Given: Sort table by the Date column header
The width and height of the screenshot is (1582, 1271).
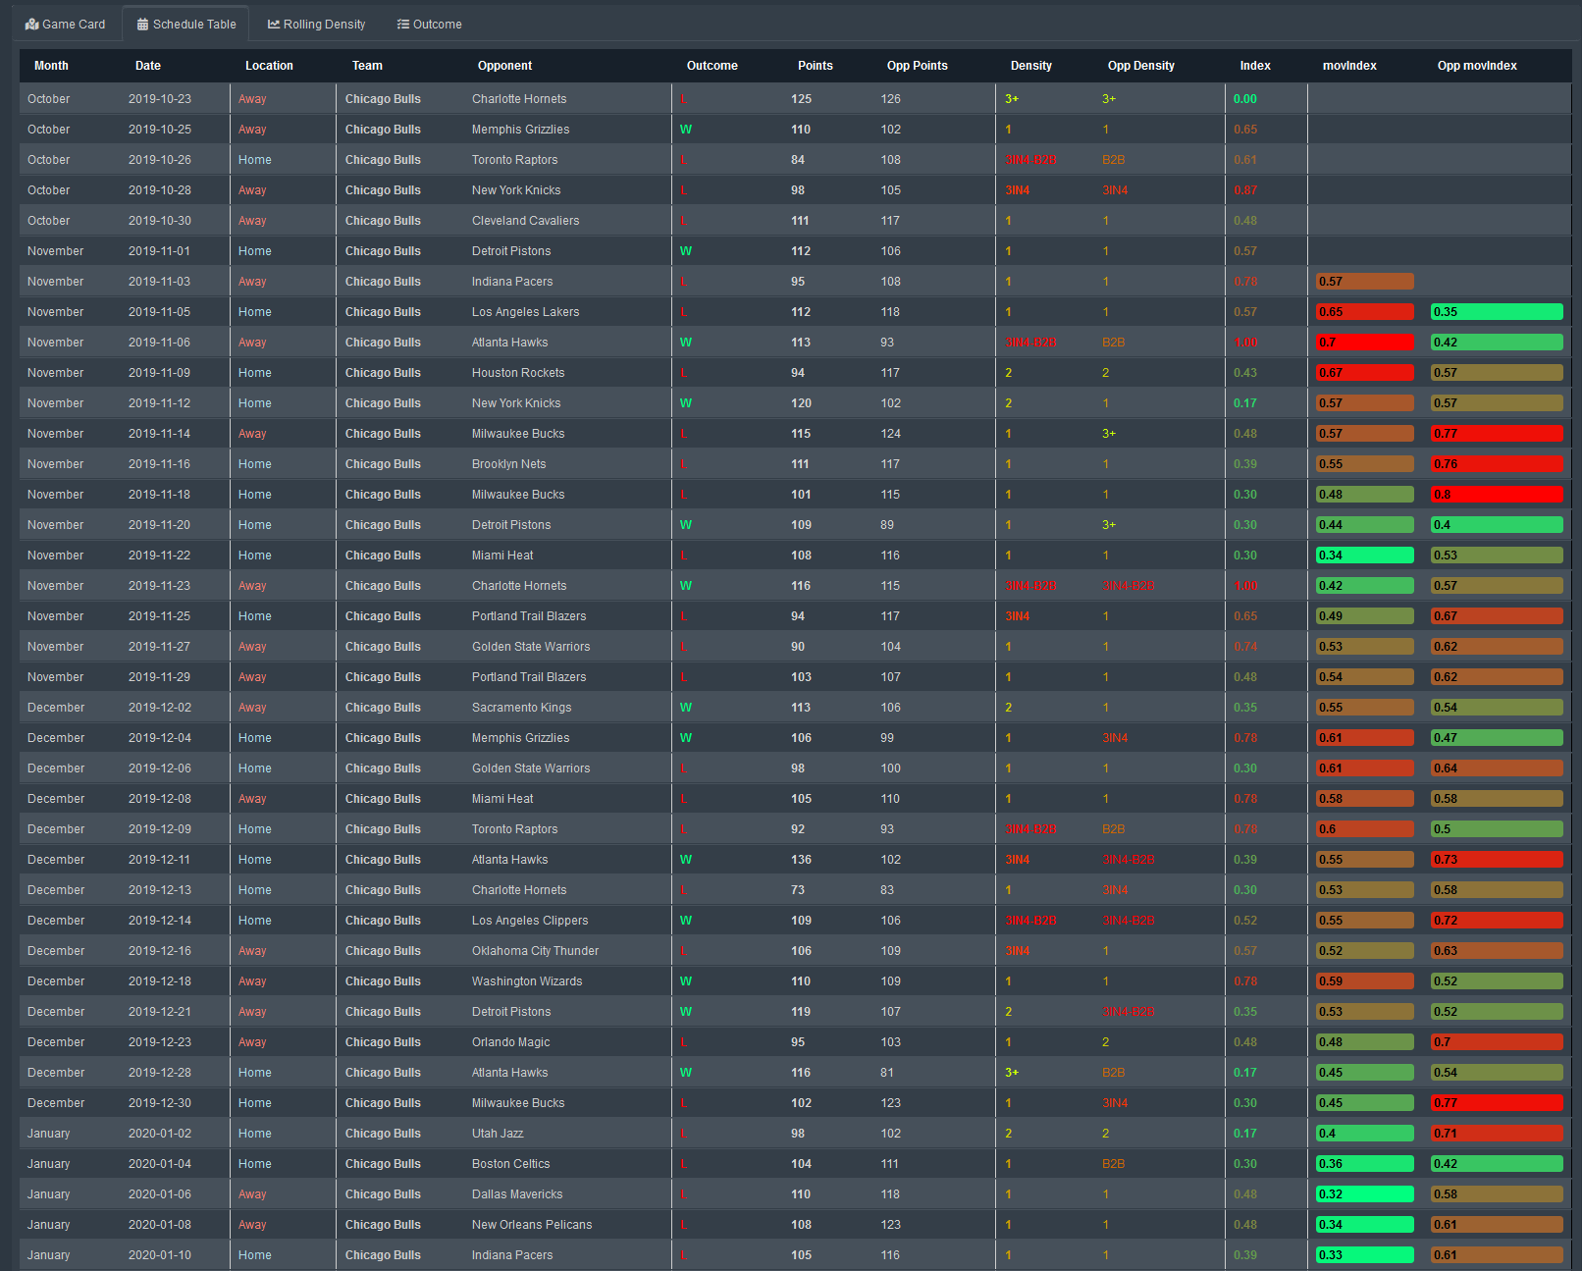Looking at the screenshot, I should 148,66.
